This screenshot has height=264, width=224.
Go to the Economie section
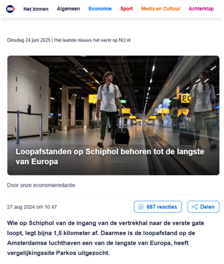[100, 9]
